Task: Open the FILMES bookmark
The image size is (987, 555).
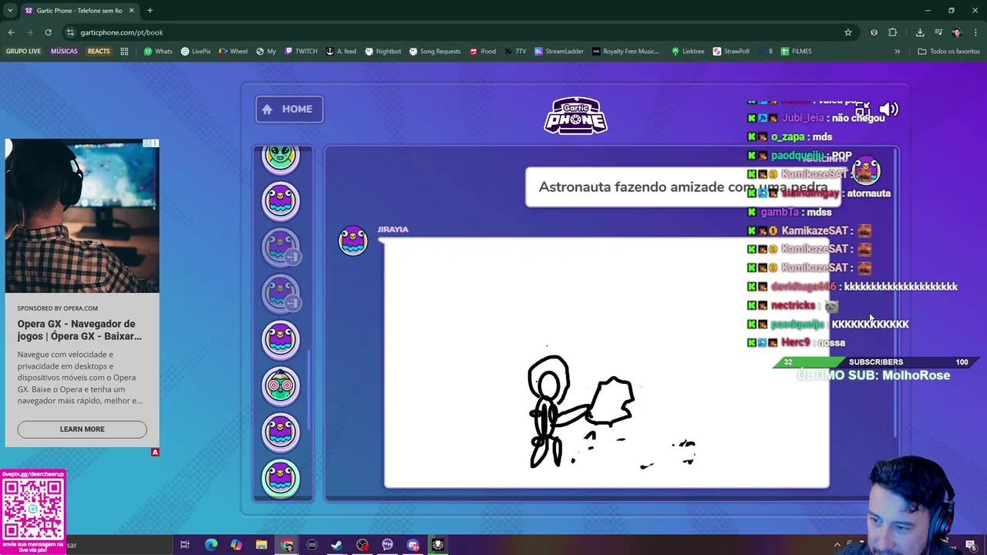Action: (796, 52)
